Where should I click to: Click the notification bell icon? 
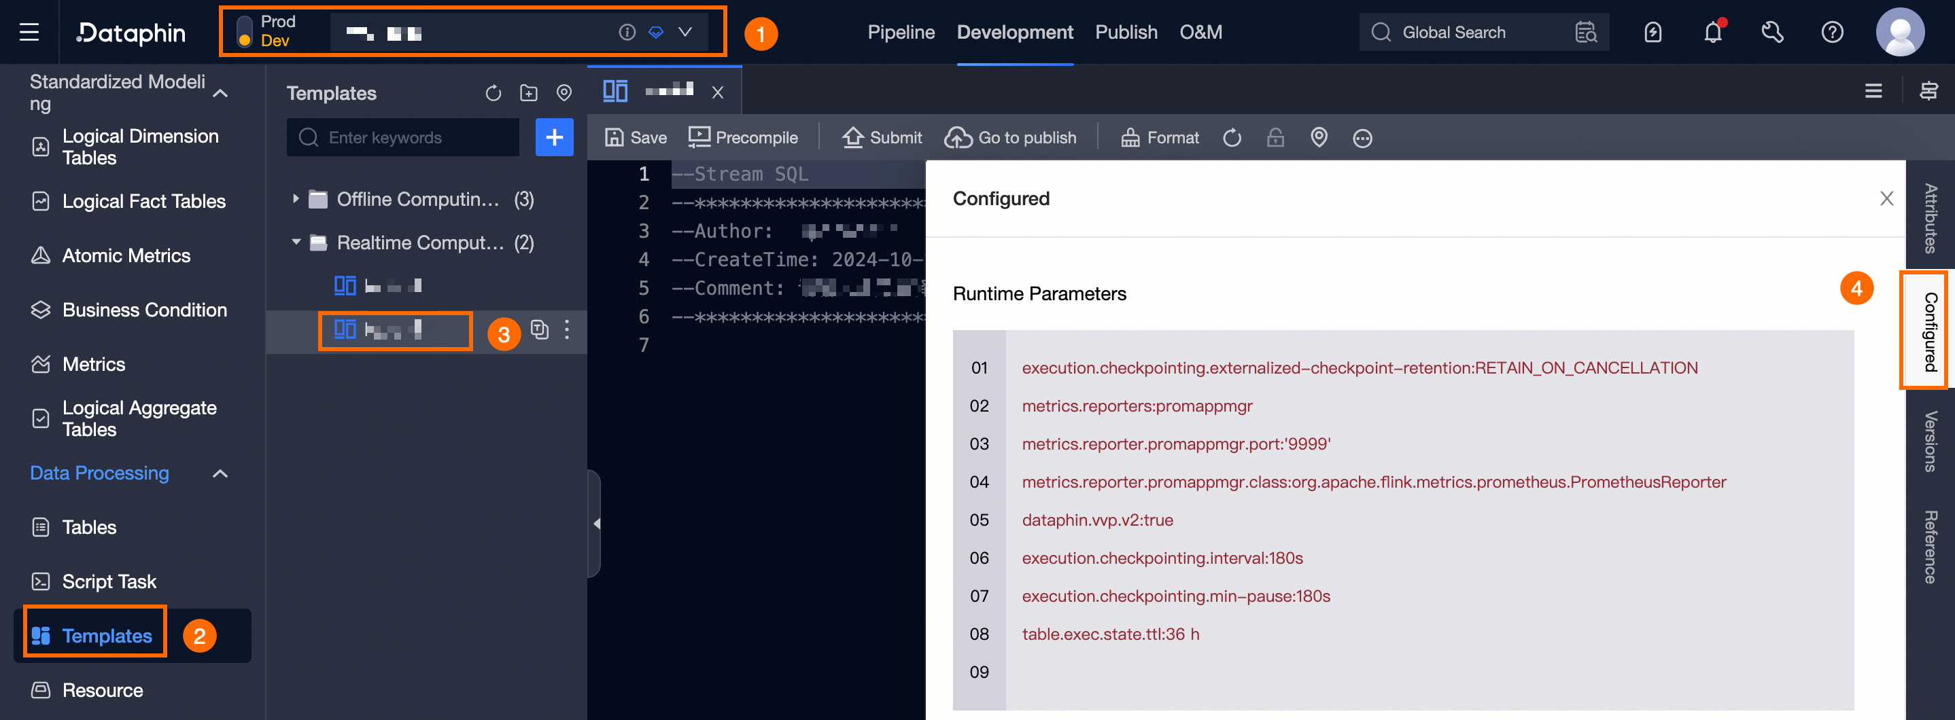click(x=1714, y=32)
